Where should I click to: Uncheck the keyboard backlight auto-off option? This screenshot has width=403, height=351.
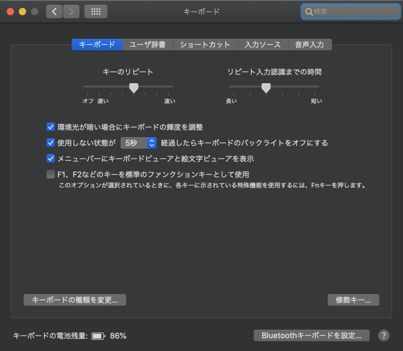point(50,143)
